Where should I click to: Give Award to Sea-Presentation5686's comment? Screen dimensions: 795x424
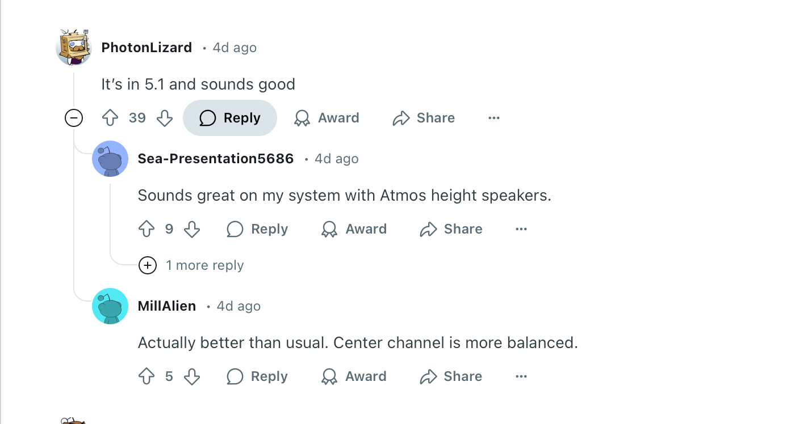(x=354, y=229)
